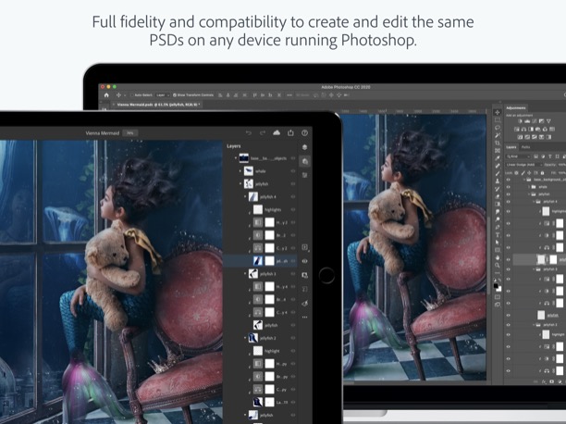The width and height of the screenshot is (566, 424).
Task: Open the Linear Dodge (Add) blend mode dropdown
Action: pos(524,165)
